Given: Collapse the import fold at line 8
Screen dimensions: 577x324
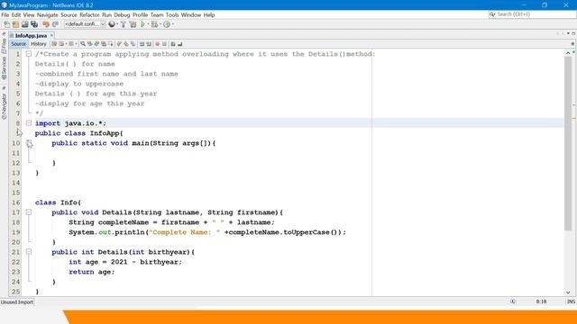Looking at the screenshot, I should (x=29, y=123).
